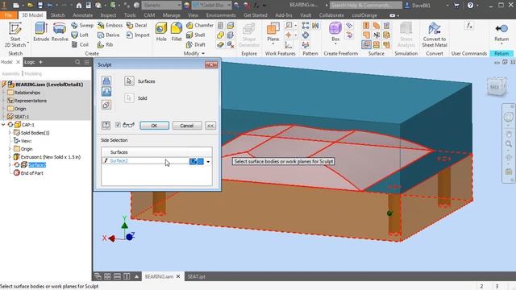Expand the Modify panel dropdown
The height and width of the screenshot is (290, 516).
[203, 53]
